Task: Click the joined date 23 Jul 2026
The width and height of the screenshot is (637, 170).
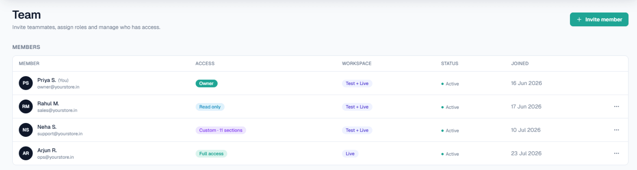Action: [526, 154]
